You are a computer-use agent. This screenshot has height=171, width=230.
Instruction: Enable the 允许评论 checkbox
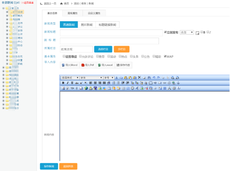[80, 56]
